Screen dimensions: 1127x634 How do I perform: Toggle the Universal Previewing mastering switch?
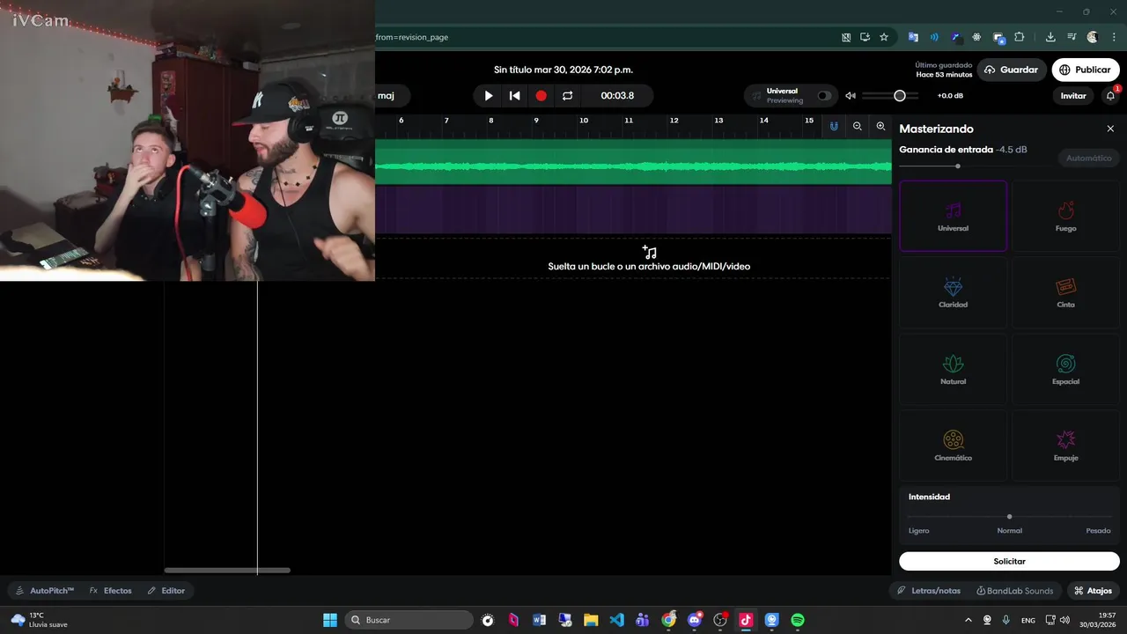tap(824, 96)
